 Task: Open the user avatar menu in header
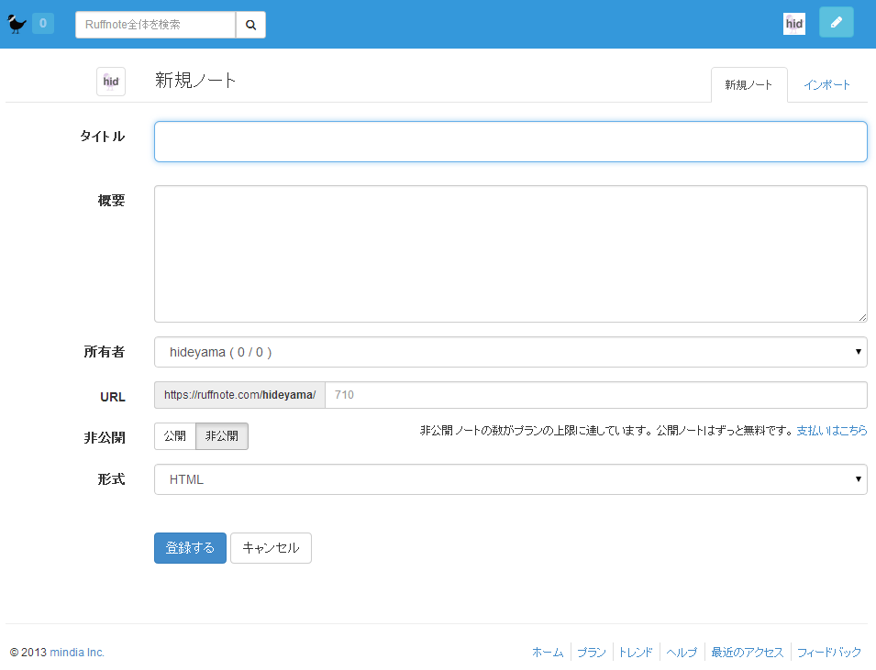point(793,24)
